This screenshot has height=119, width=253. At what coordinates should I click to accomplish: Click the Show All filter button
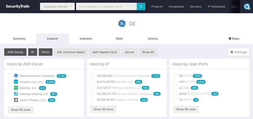click(x=148, y=52)
